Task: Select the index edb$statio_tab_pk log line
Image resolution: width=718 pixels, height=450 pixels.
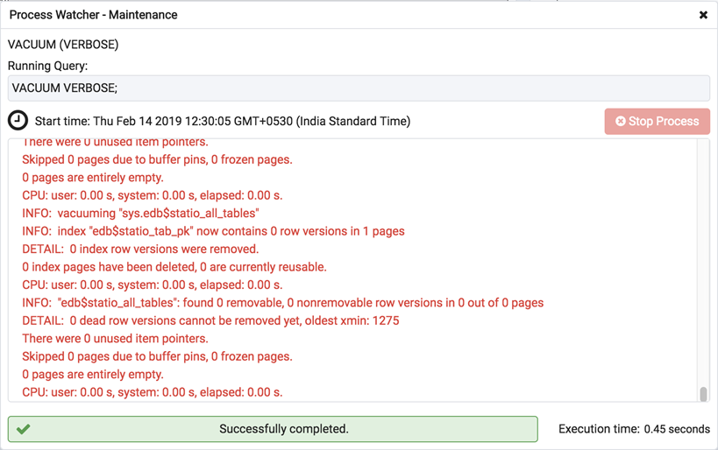Action: 213,231
